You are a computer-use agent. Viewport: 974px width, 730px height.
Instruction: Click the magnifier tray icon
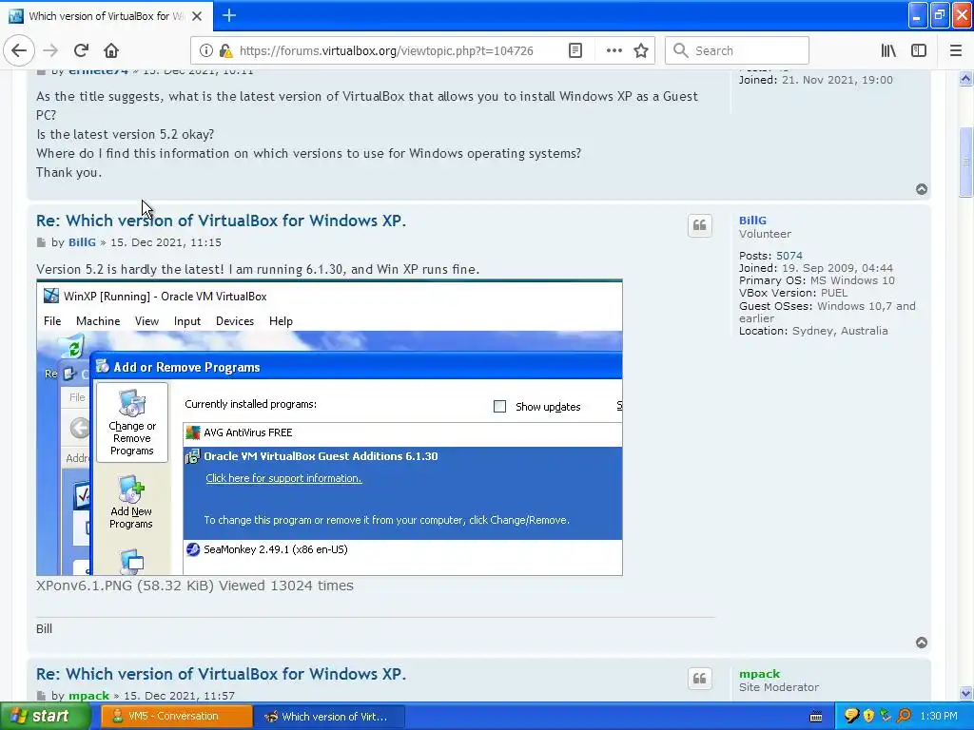[905, 716]
